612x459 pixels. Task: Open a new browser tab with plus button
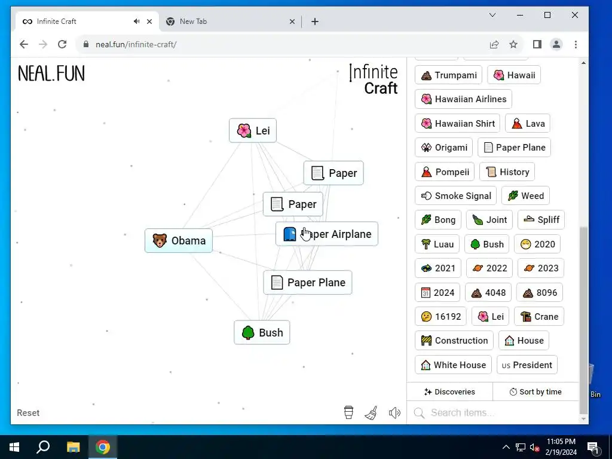tap(315, 22)
